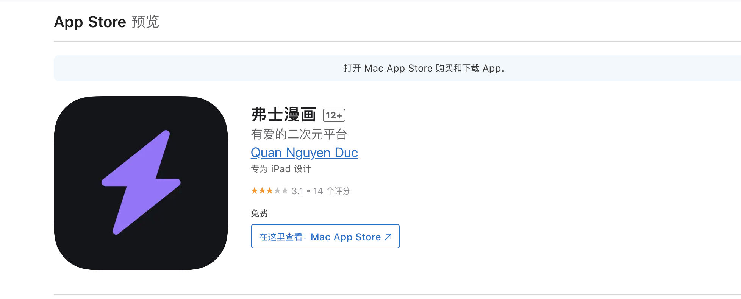
Task: Click the middle third rating star
Action: [270, 190]
